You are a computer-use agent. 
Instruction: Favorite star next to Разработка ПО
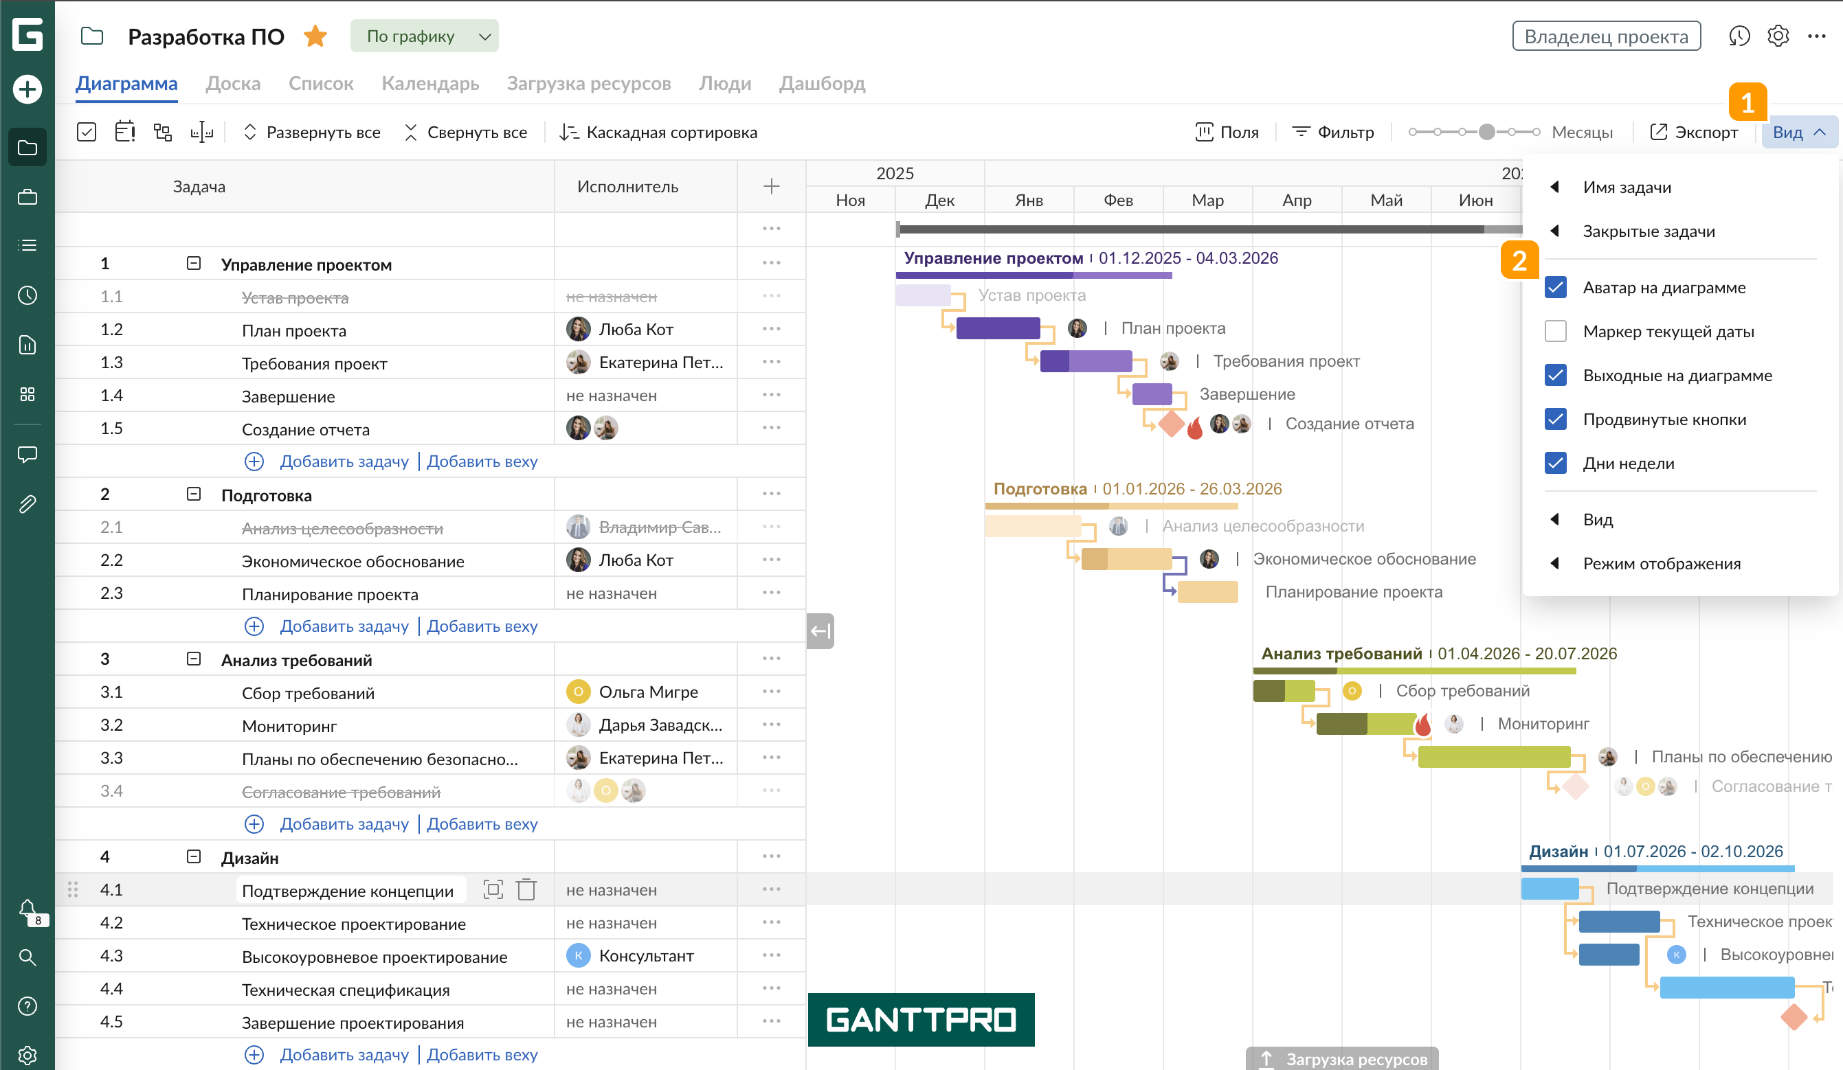pyautogui.click(x=315, y=36)
